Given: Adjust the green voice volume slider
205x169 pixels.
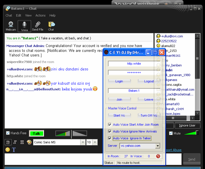Looking at the screenshot, I should 191,133.
